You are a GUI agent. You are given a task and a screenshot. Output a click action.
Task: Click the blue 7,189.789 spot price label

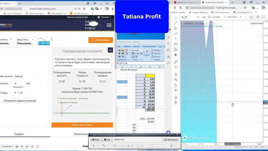pyautogui.click(x=44, y=43)
